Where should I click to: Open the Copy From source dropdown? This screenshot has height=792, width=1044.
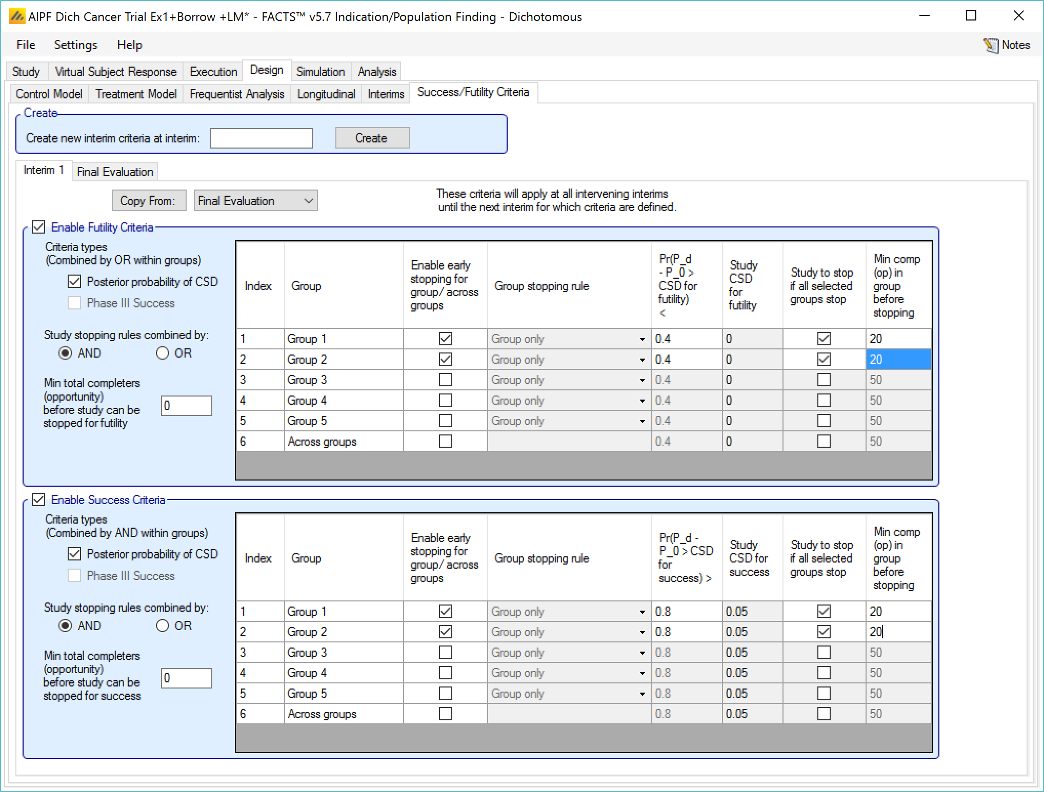coord(255,201)
